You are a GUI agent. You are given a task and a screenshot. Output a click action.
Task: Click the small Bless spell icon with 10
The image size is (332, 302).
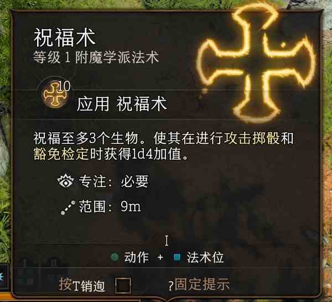click(x=55, y=93)
